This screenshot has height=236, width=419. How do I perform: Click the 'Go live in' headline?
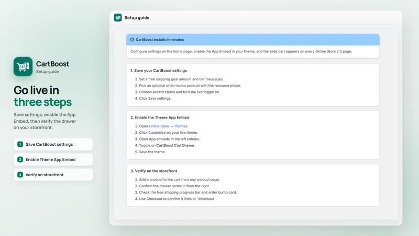coord(36,90)
